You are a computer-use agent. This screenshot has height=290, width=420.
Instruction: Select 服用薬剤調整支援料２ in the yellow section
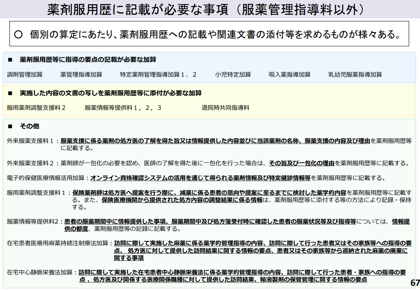click(x=36, y=108)
